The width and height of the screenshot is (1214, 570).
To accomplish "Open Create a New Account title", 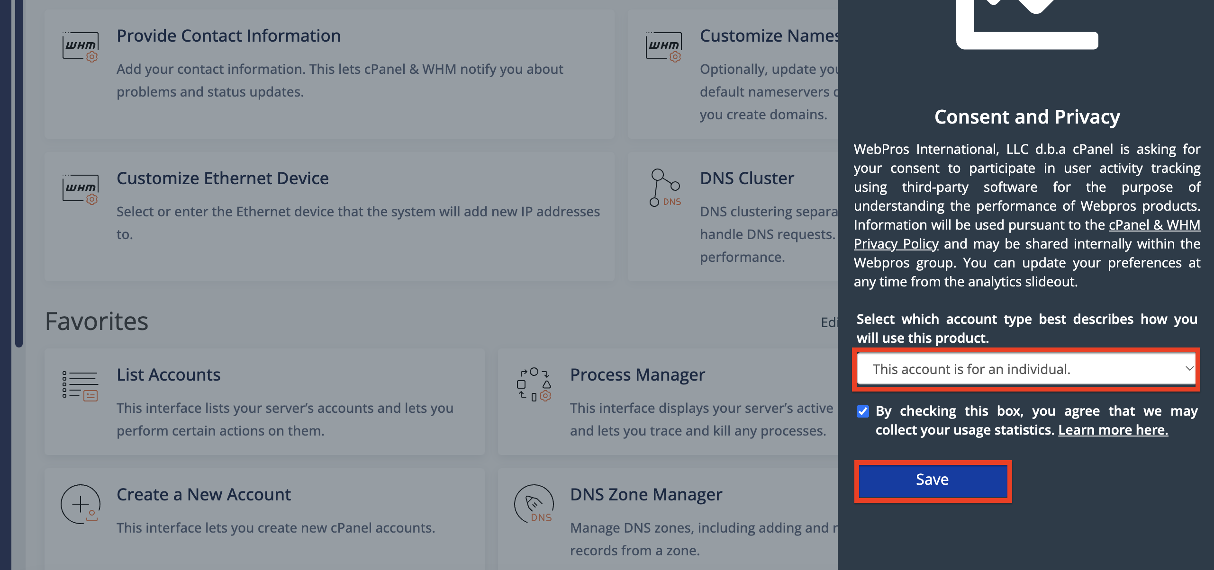I will click(x=204, y=494).
